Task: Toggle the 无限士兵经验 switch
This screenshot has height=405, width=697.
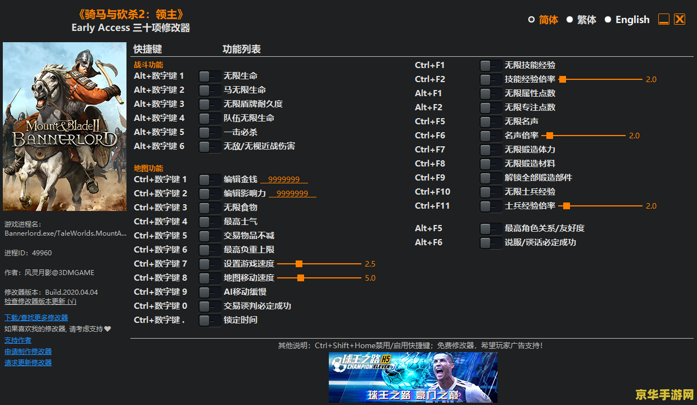Action: coord(491,192)
